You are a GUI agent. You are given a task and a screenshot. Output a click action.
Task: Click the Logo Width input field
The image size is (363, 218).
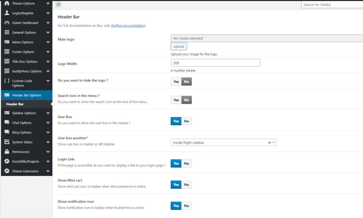coord(215,63)
